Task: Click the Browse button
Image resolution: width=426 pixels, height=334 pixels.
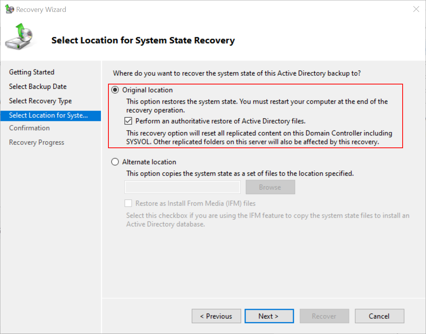Action: [270, 187]
